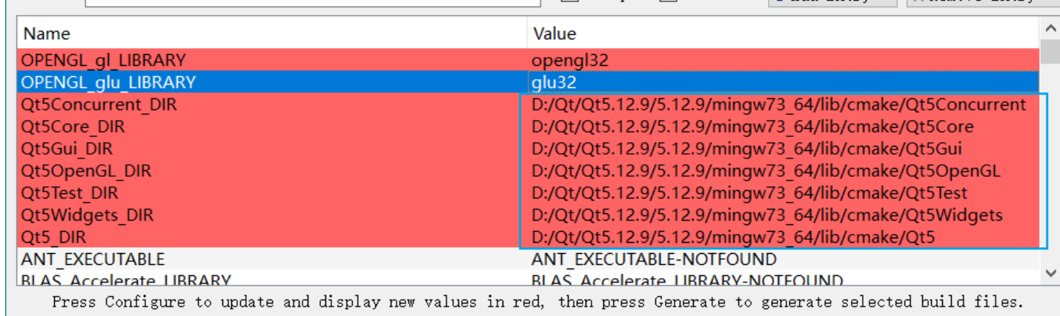Select the OPENGL_gl_LIBRARY entry name
1060x316 pixels.
pos(103,60)
